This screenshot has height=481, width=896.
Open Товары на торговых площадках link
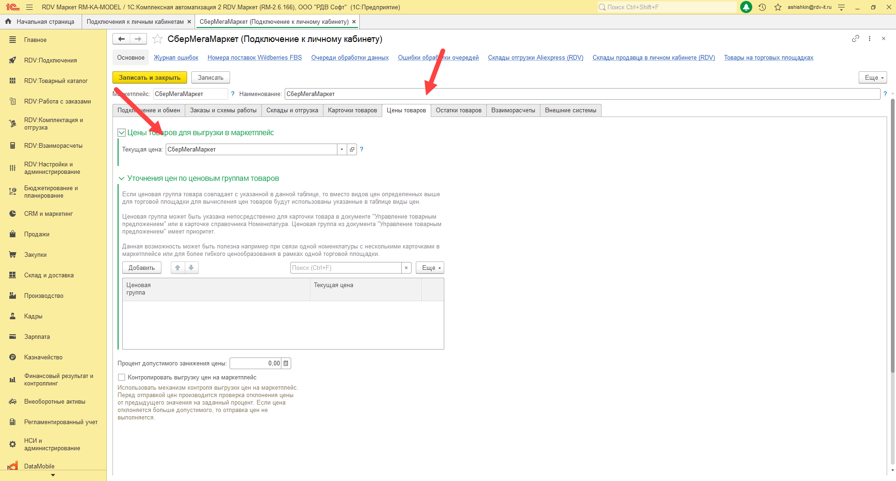click(x=769, y=57)
